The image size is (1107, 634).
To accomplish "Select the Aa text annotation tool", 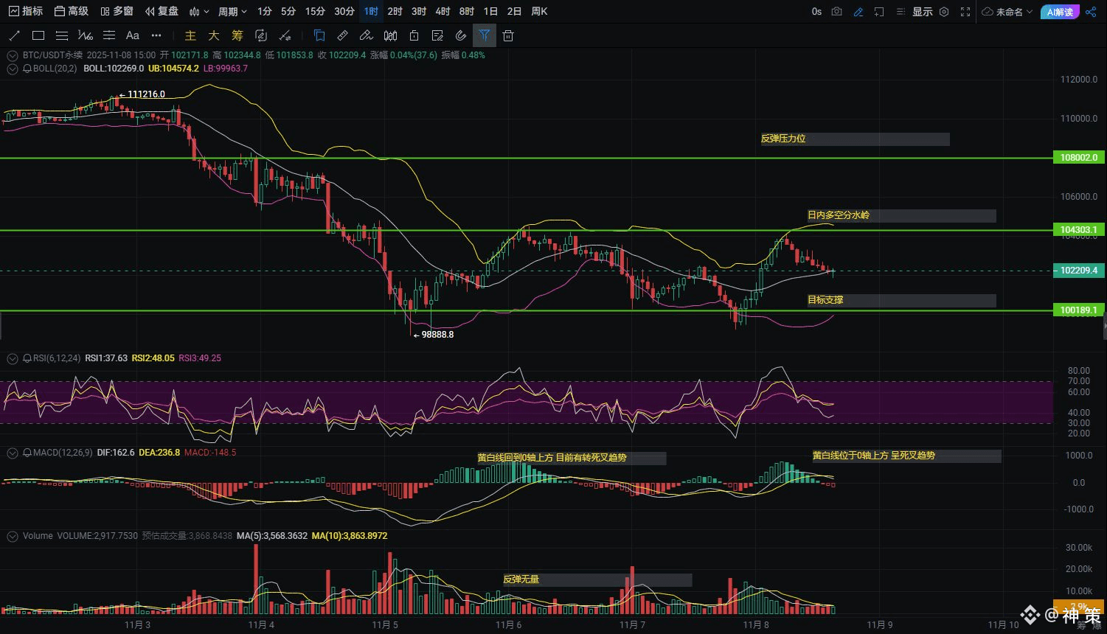I will pyautogui.click(x=133, y=35).
